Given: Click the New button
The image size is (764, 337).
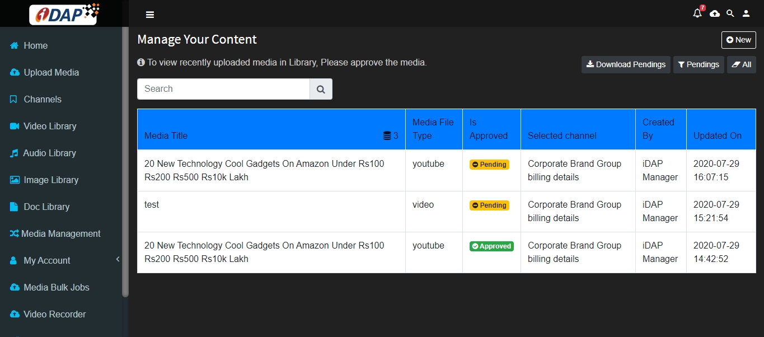Looking at the screenshot, I should [738, 40].
